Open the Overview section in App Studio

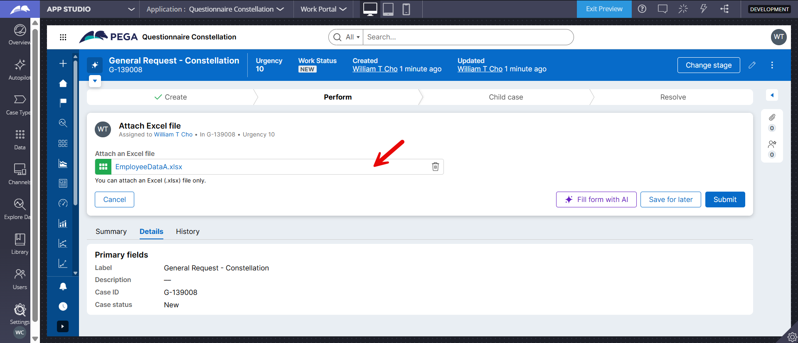point(20,34)
